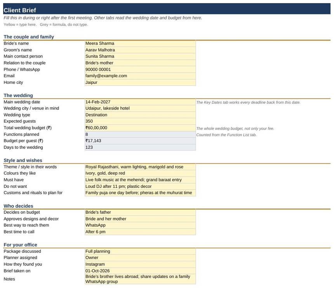
Task: Click the 'Who decides' section heading
Action: click(19, 206)
